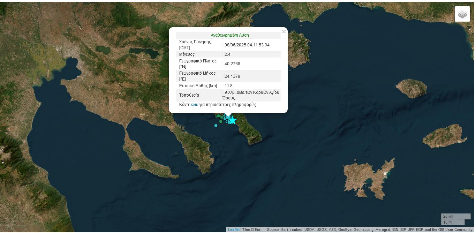
Task: Click the 'Αναθεωρημένη Λύση' popup header
Action: [229, 35]
